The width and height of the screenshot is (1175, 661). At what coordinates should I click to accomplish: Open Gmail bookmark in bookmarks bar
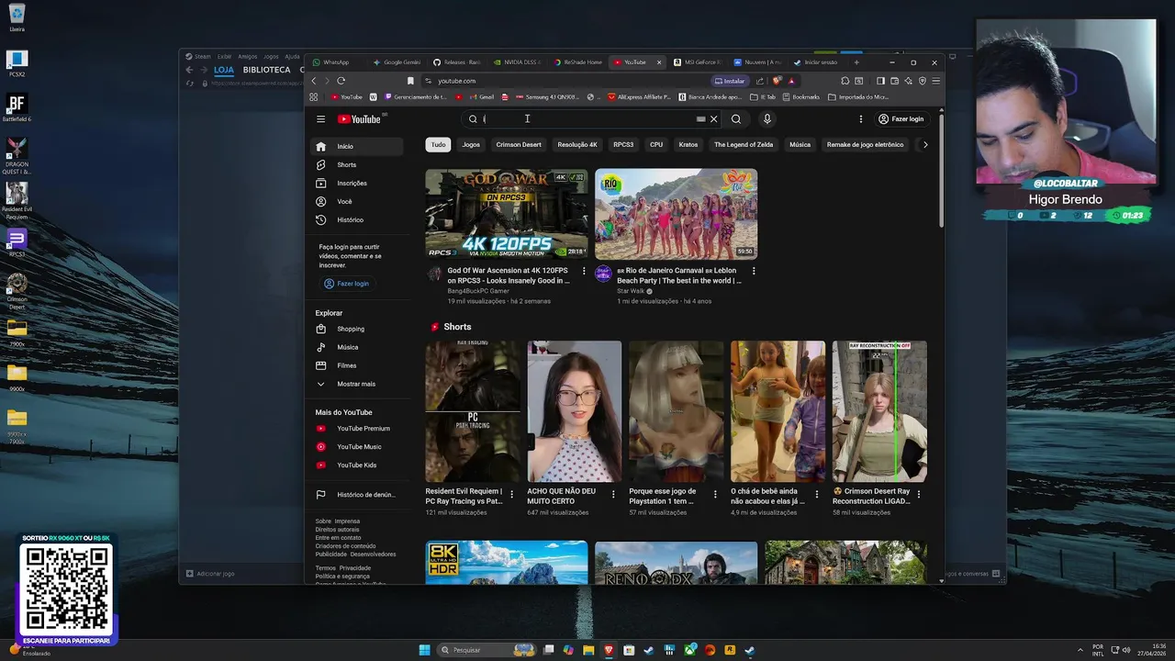[x=481, y=96]
